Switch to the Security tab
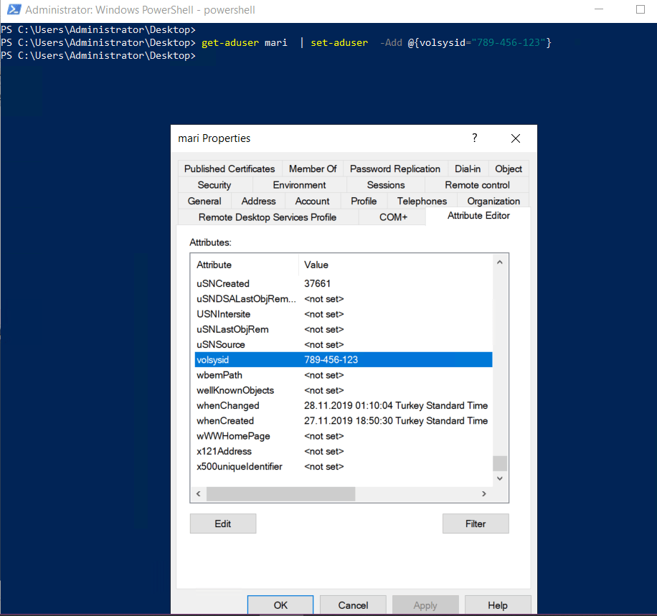This screenshot has height=616, width=657. (x=214, y=185)
